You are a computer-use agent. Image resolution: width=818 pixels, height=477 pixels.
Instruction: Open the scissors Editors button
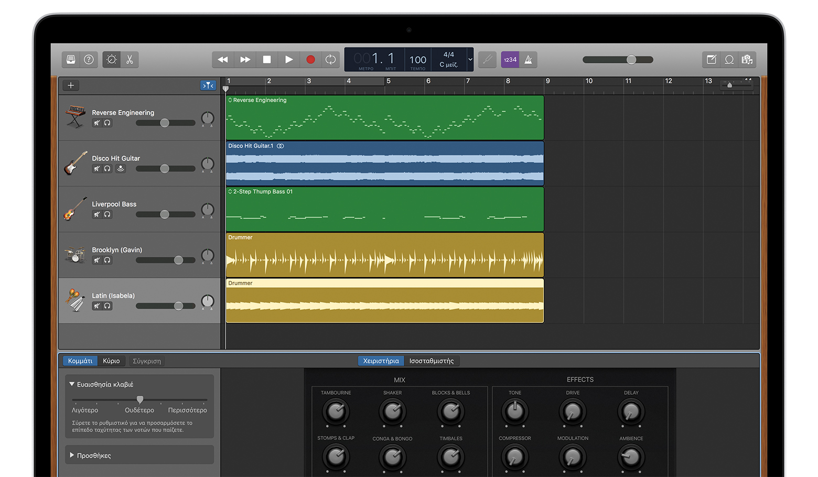tap(130, 60)
